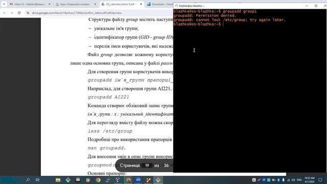This screenshot has height=184, width=327.
Task: Open the Zoom app on the taskbar
Action: (138, 180)
